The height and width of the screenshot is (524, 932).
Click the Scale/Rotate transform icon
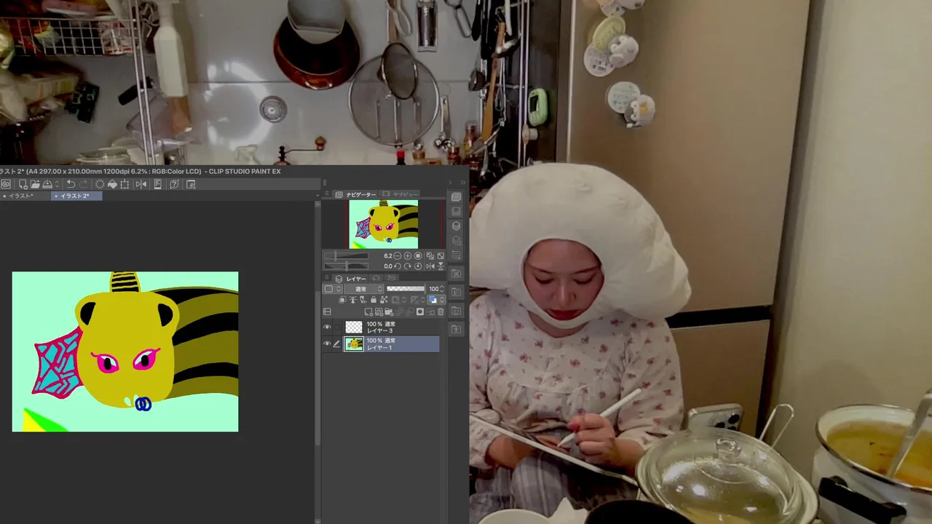tap(125, 184)
